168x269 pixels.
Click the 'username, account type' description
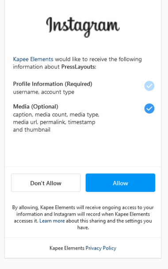click(x=44, y=92)
